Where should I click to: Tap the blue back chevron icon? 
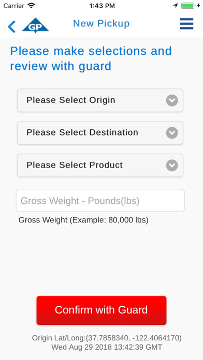click(x=11, y=26)
